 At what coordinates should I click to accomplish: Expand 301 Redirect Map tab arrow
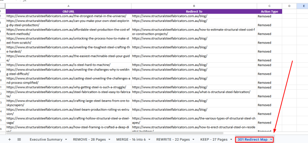coord(271,139)
